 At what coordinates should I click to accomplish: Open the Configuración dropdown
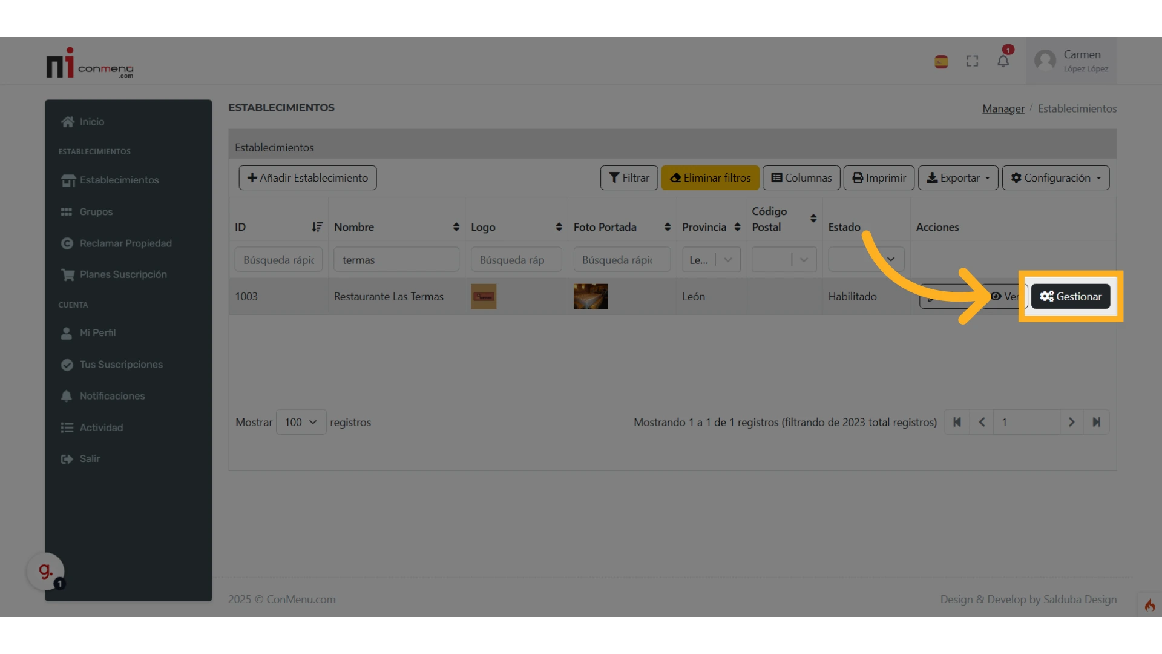[x=1055, y=178]
